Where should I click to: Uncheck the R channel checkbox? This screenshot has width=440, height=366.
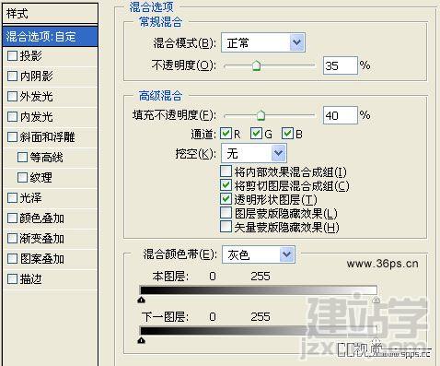click(x=226, y=134)
